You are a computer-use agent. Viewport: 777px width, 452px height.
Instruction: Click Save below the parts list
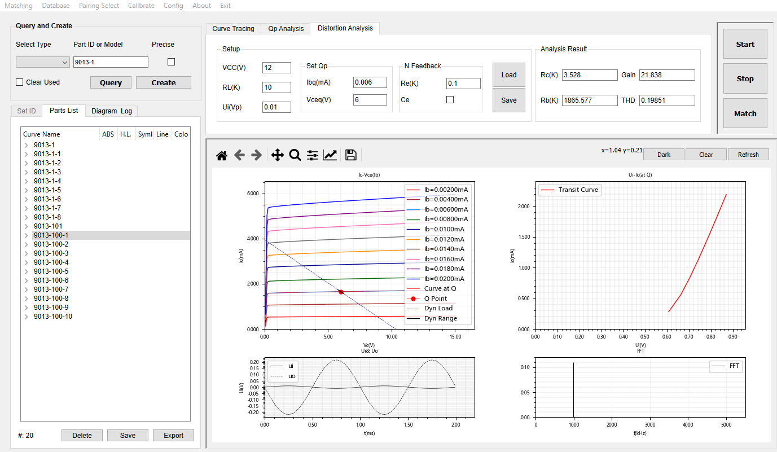[x=128, y=436]
